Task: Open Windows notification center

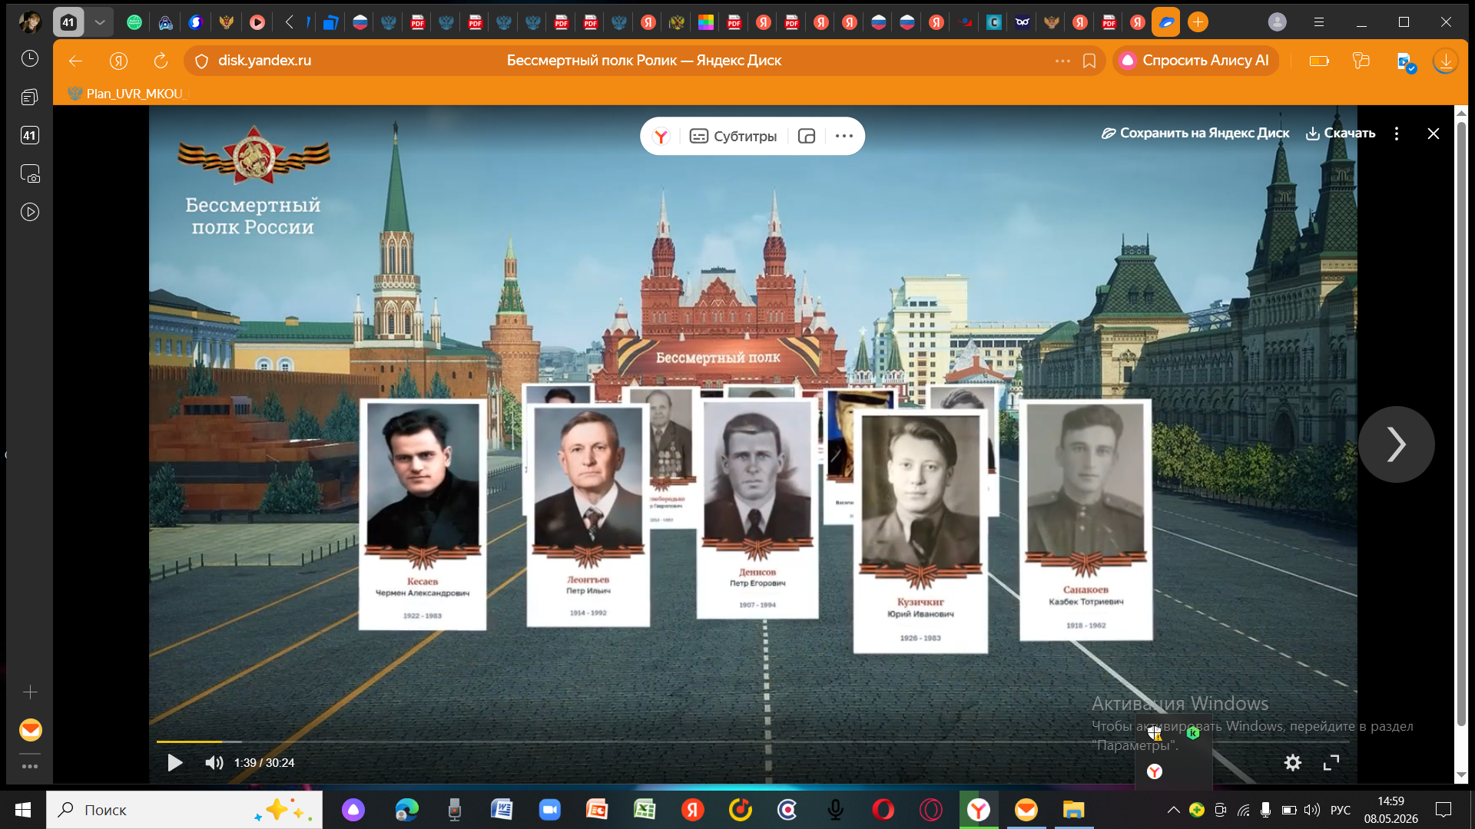Action: [x=1444, y=810]
